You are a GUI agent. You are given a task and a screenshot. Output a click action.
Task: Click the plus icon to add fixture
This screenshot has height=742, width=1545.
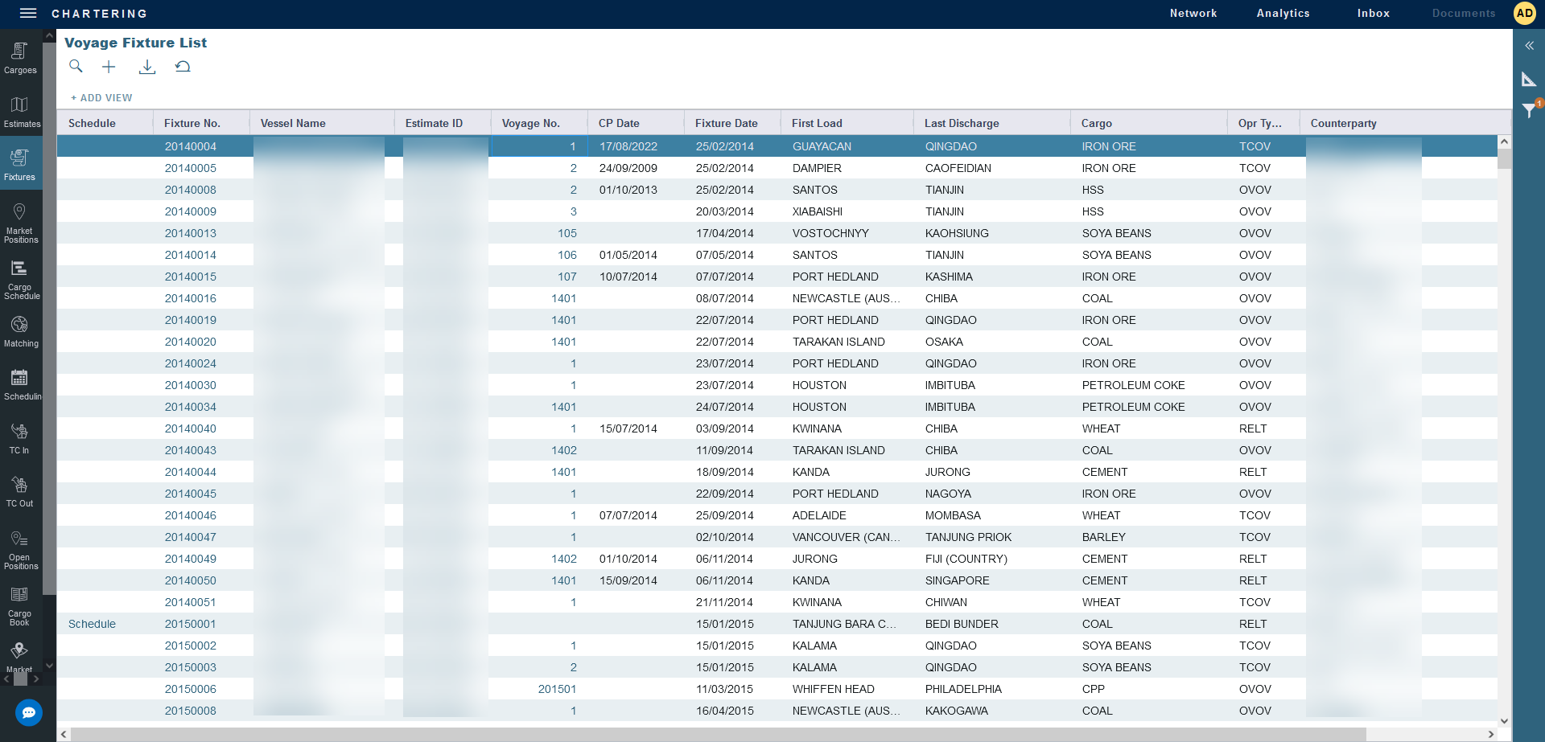pos(109,67)
